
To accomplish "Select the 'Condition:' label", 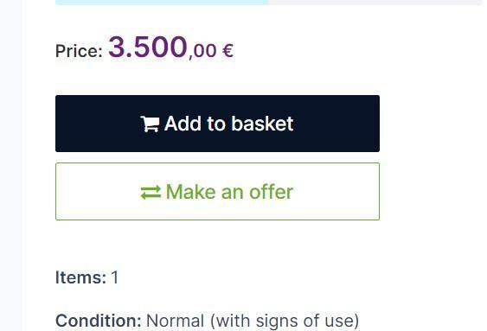I will point(99,321).
